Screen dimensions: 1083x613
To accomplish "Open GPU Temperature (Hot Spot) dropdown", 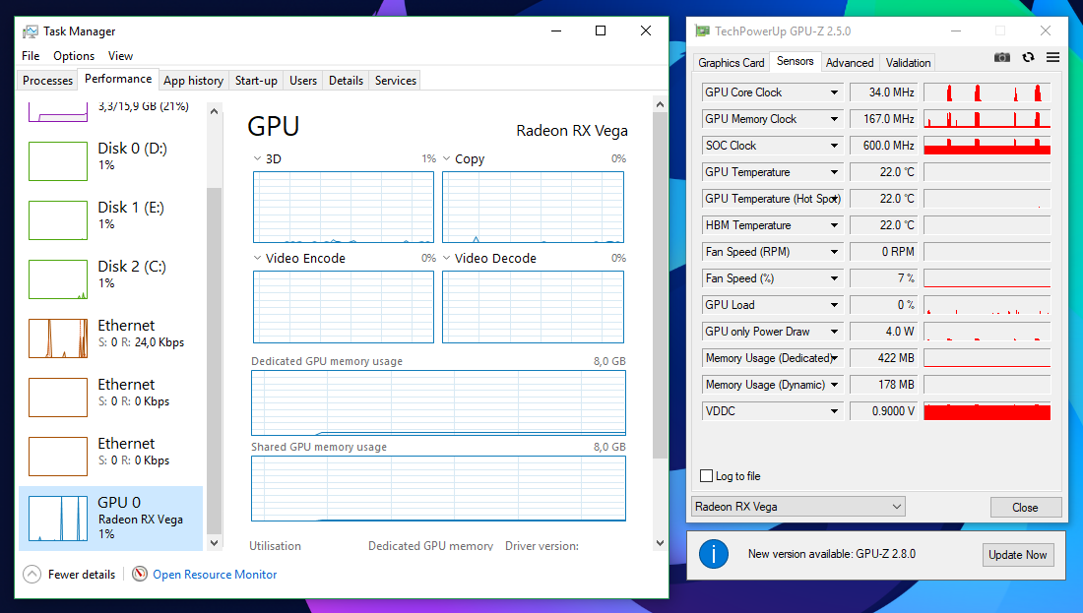I will point(834,199).
